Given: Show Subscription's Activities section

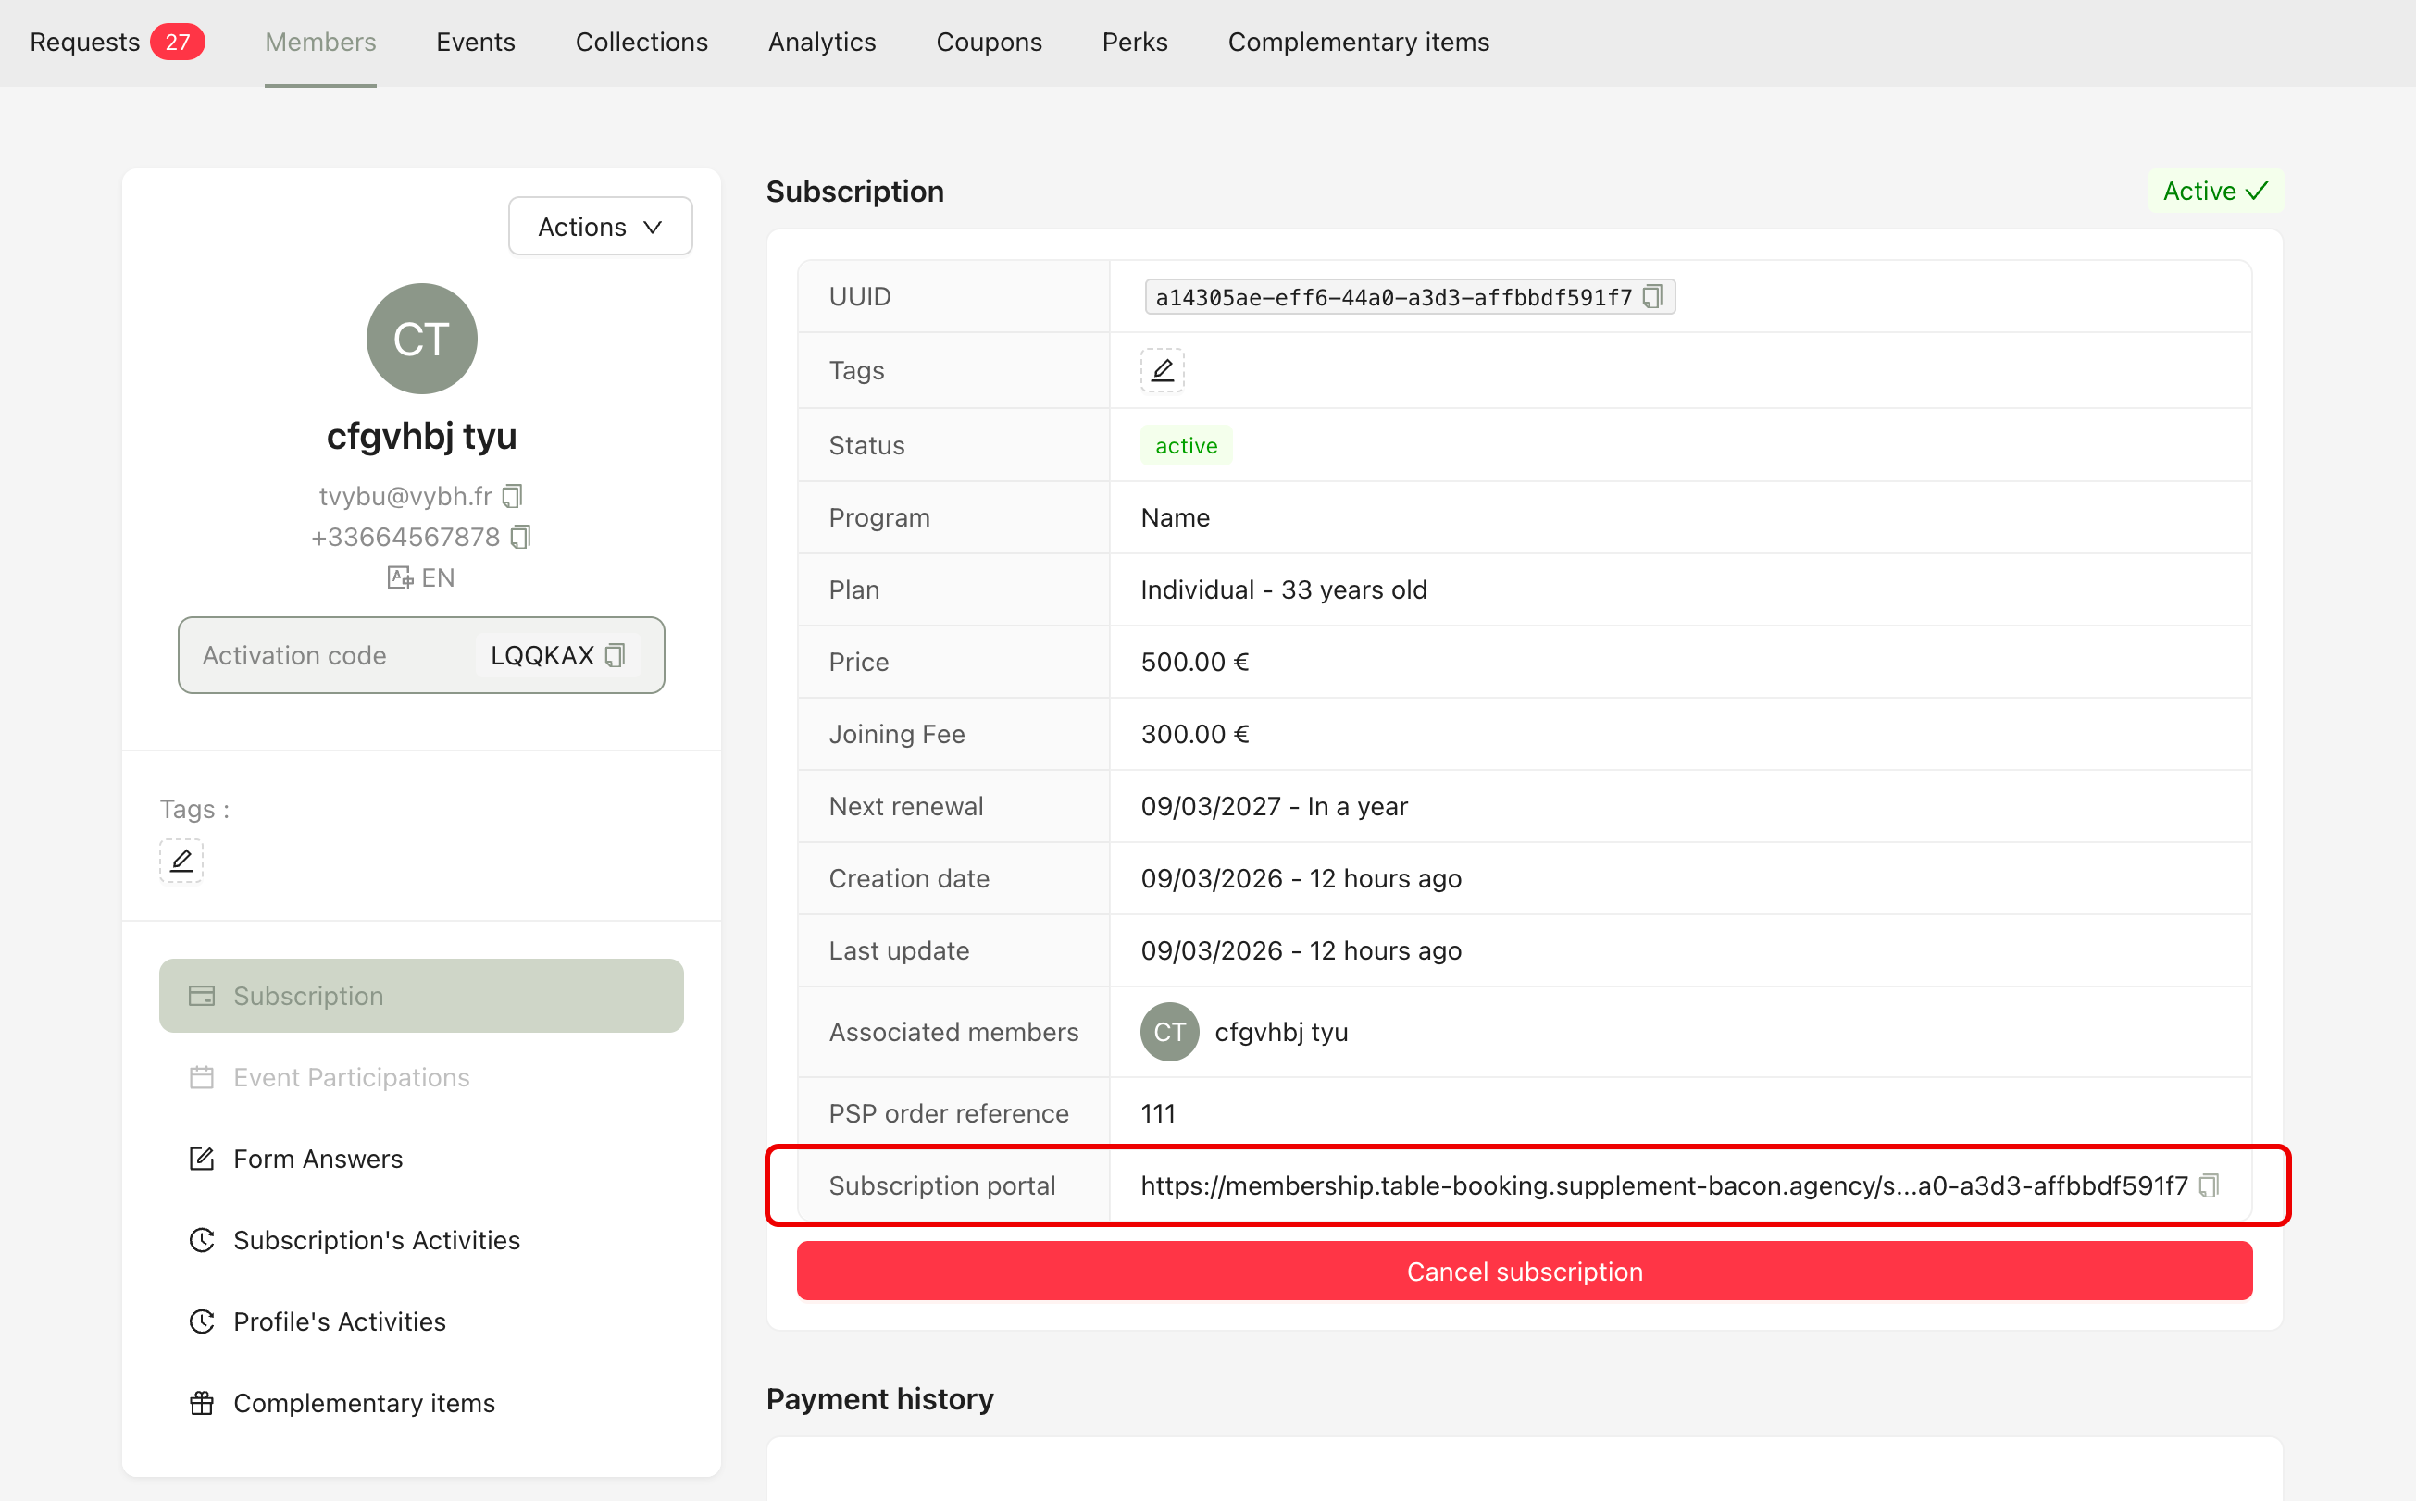Looking at the screenshot, I should pyautogui.click(x=377, y=1240).
